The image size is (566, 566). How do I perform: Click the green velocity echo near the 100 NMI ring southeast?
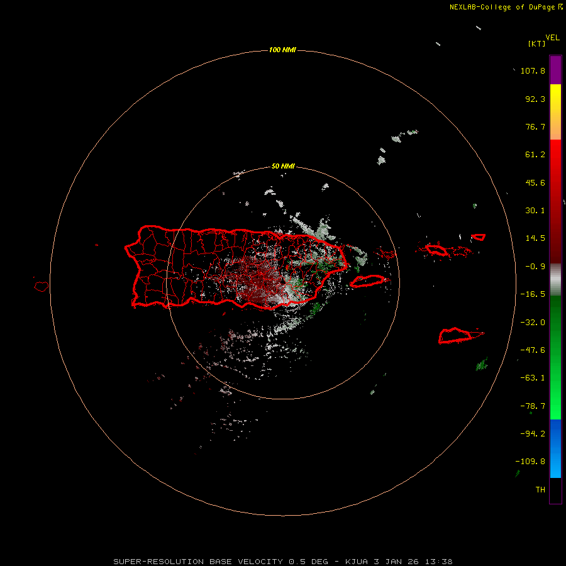click(482, 365)
